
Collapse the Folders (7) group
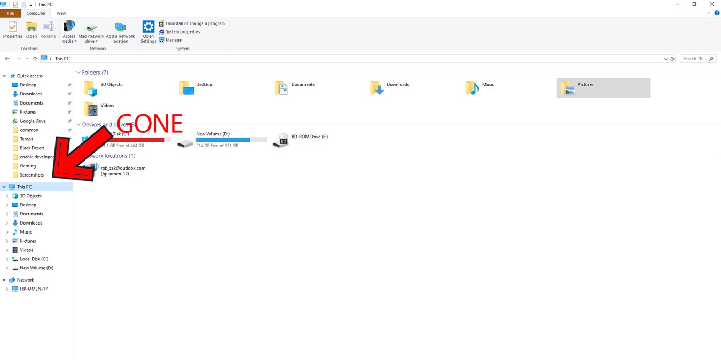(x=79, y=72)
